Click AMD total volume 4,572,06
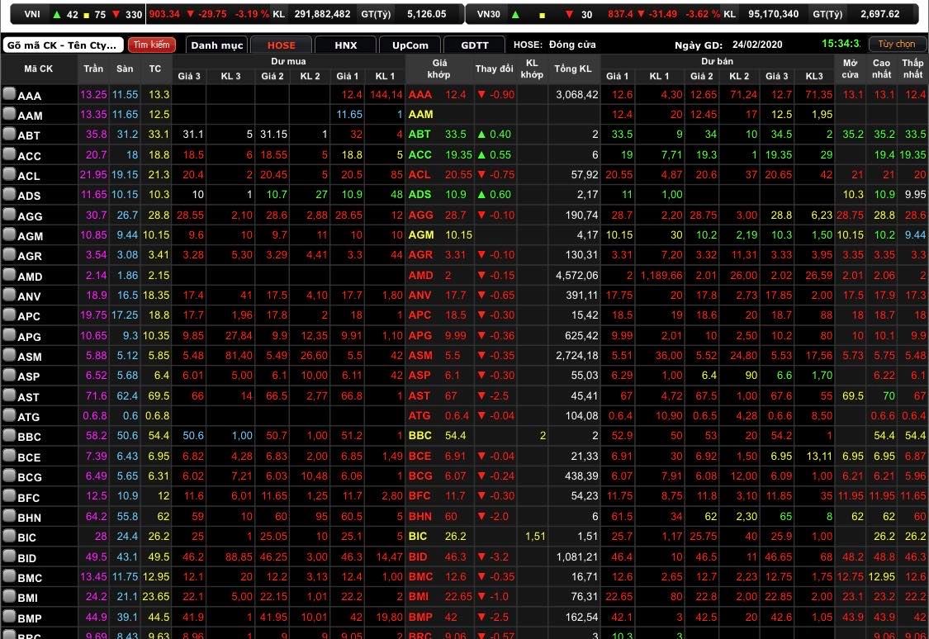The height and width of the screenshot is (639, 929). tap(576, 276)
